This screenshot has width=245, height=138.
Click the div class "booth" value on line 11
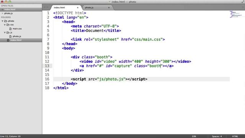[103, 57]
